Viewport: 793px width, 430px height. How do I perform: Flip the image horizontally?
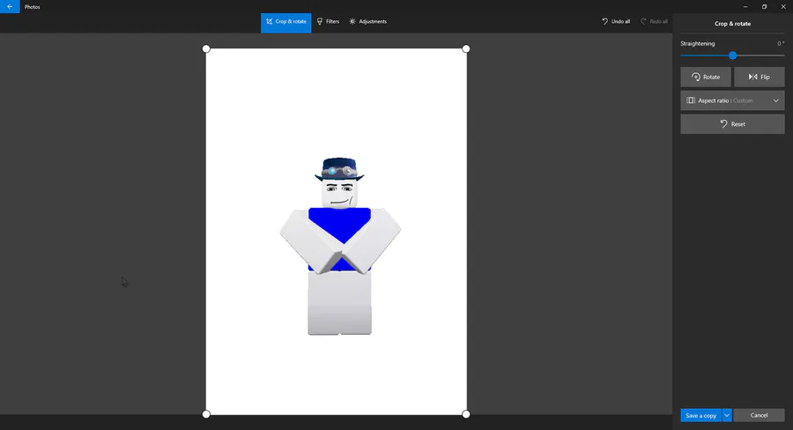(760, 77)
